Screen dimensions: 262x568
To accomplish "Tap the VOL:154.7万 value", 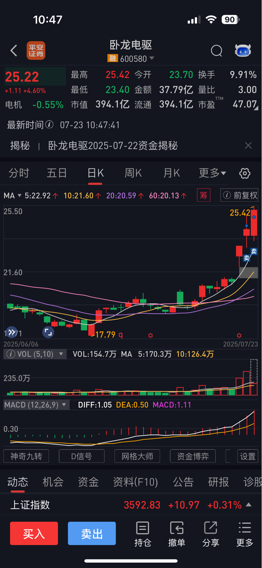I will 94,354.
